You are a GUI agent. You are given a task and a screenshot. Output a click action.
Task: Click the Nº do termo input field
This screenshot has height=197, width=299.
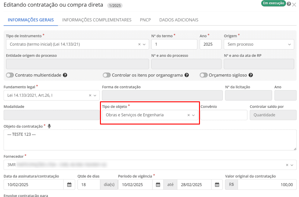tap(174, 44)
